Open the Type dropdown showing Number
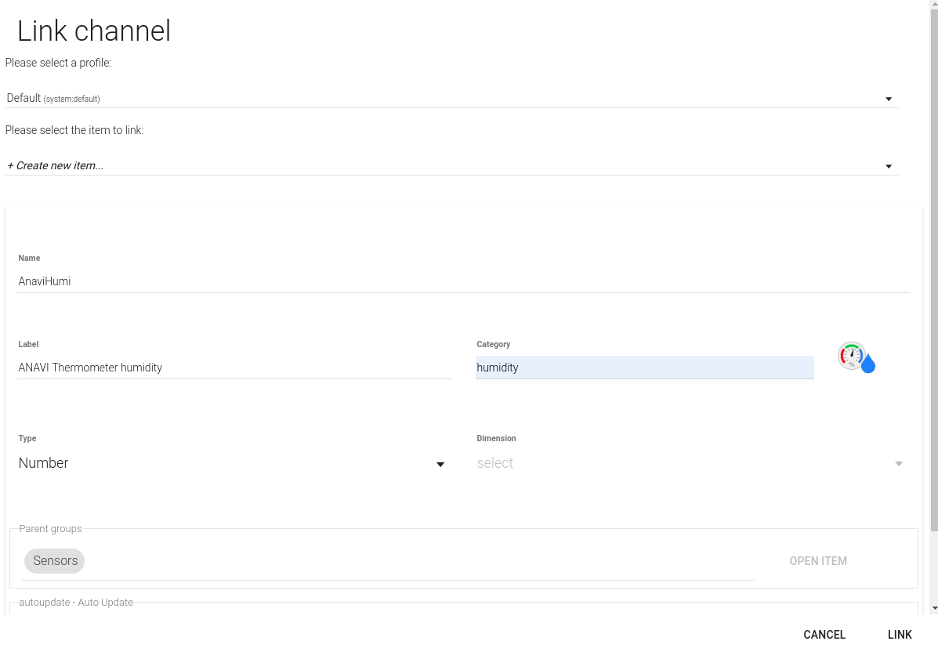 click(x=232, y=464)
